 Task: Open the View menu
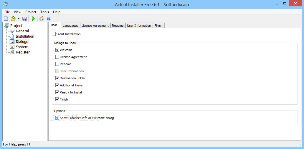[x=17, y=12]
